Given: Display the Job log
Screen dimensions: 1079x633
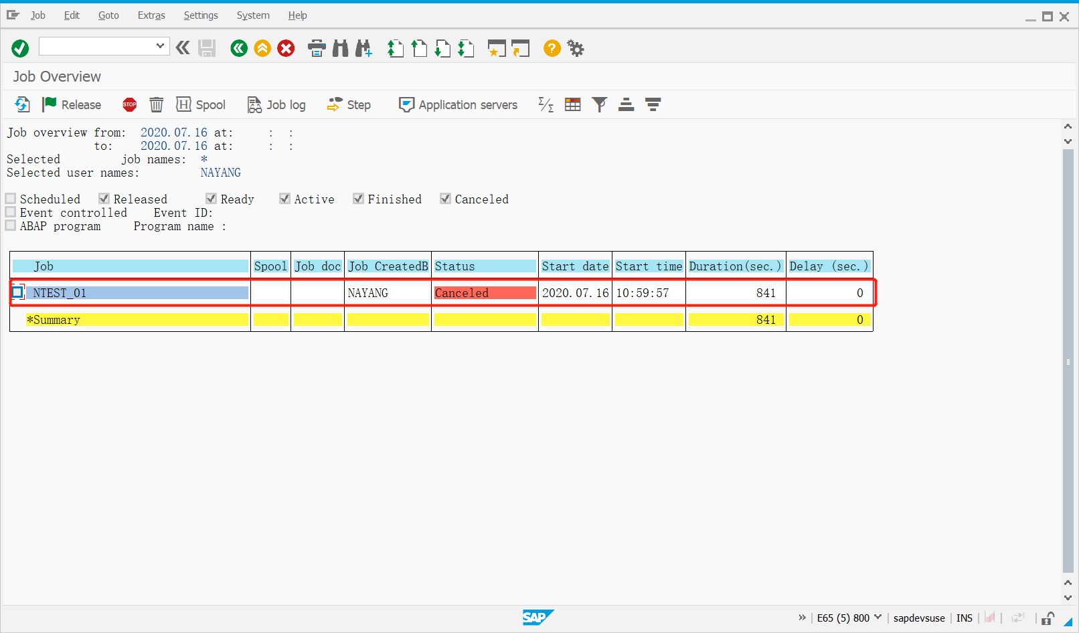Looking at the screenshot, I should point(276,104).
